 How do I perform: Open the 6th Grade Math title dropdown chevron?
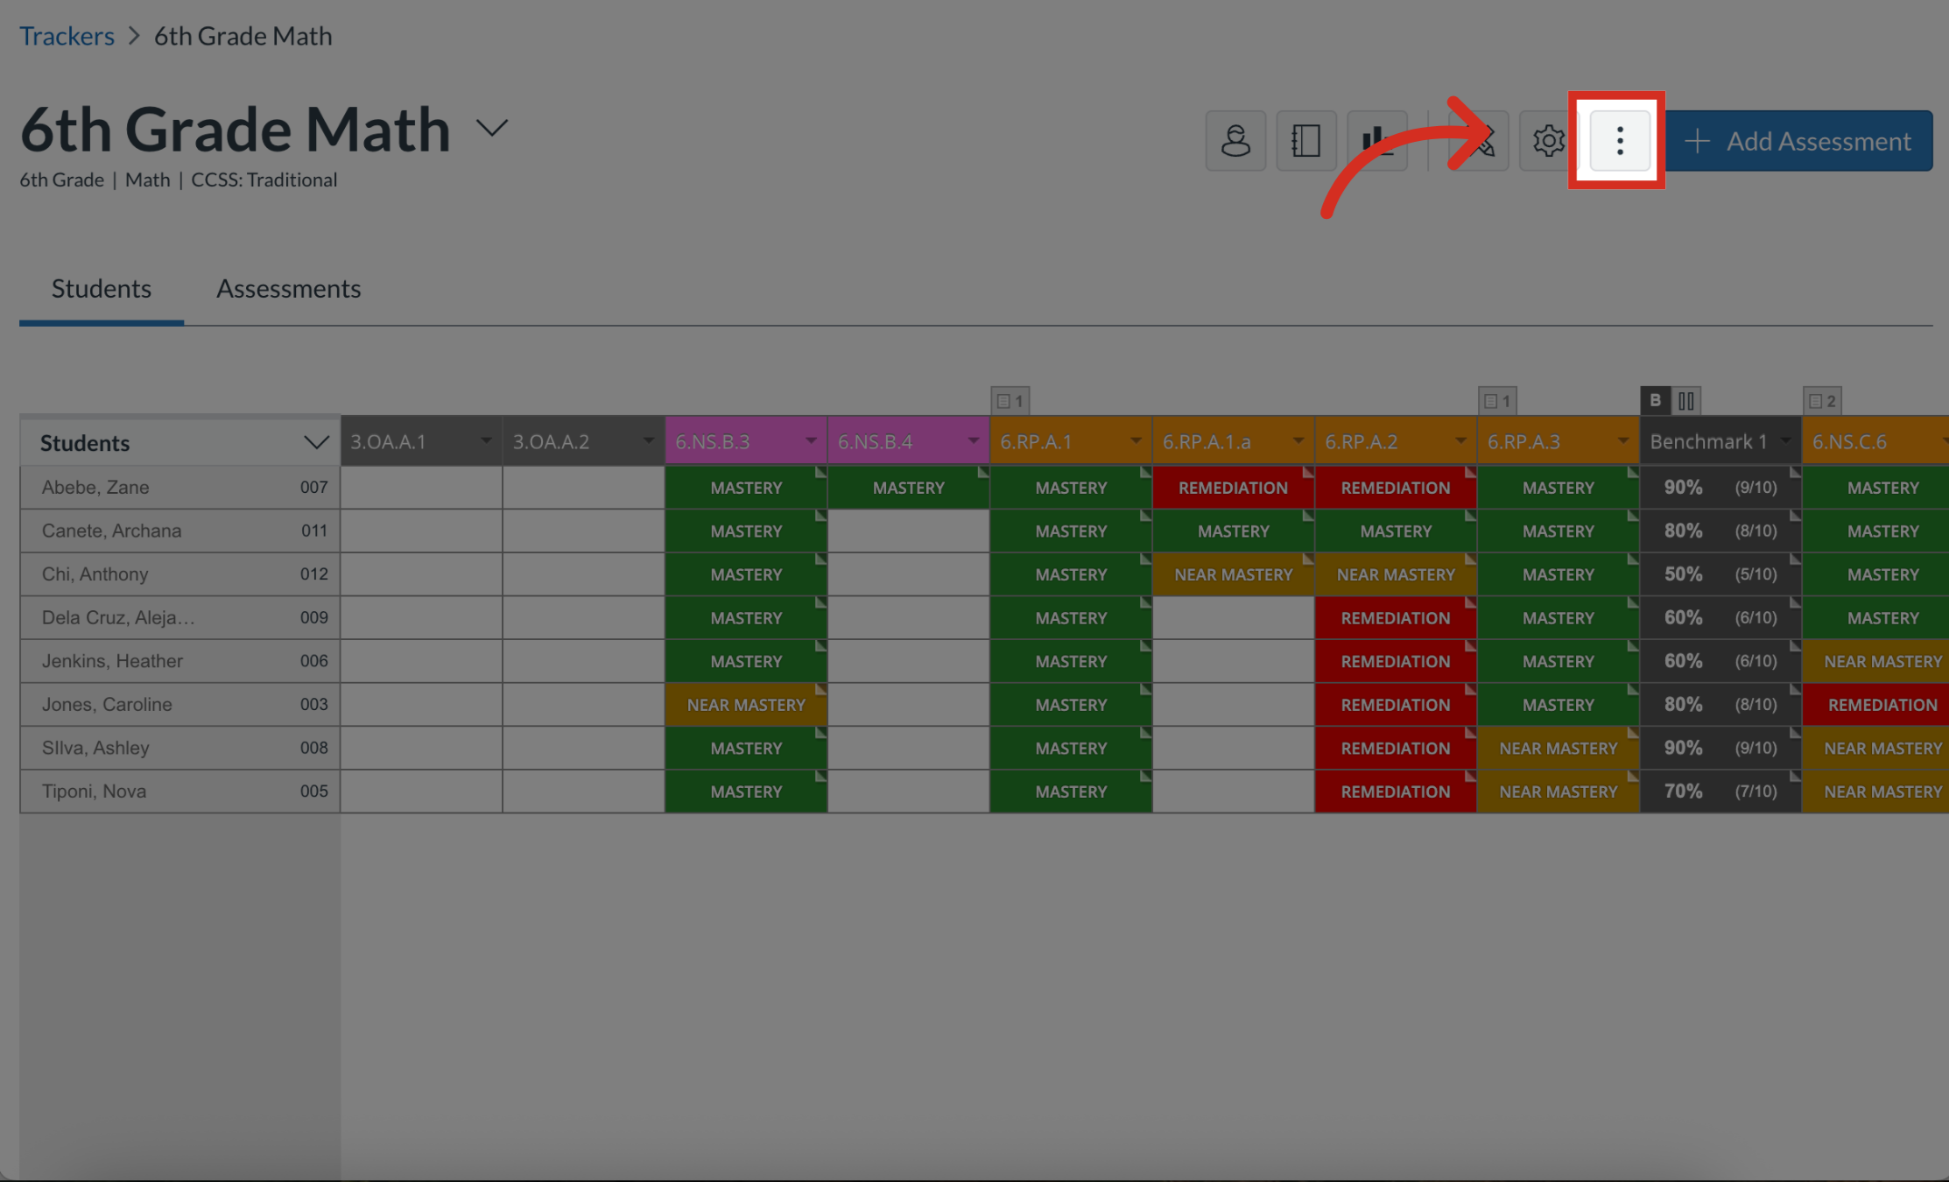491,128
